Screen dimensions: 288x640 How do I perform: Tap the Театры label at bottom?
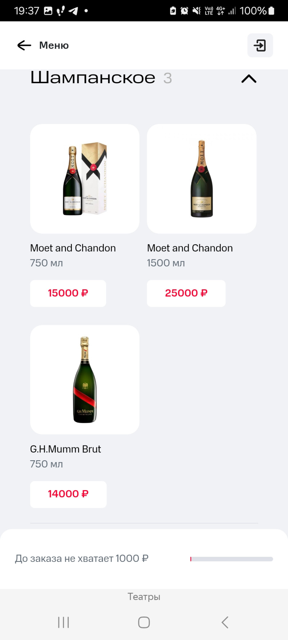click(x=144, y=597)
